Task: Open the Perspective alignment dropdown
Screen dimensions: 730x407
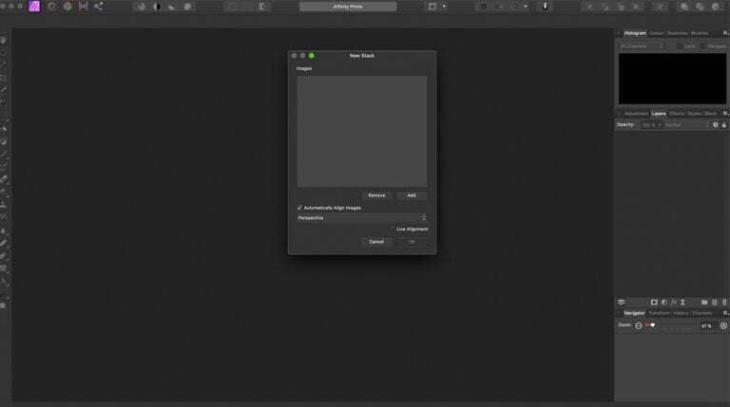Action: [362, 218]
